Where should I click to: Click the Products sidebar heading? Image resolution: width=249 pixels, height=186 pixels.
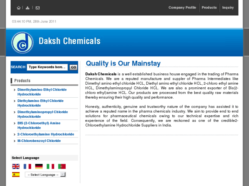(x=22, y=81)
